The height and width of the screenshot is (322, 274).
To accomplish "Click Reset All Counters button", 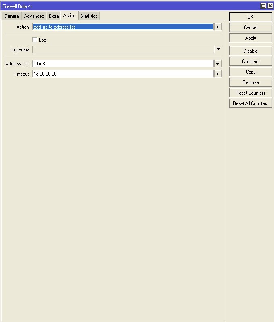I will tap(251, 103).
